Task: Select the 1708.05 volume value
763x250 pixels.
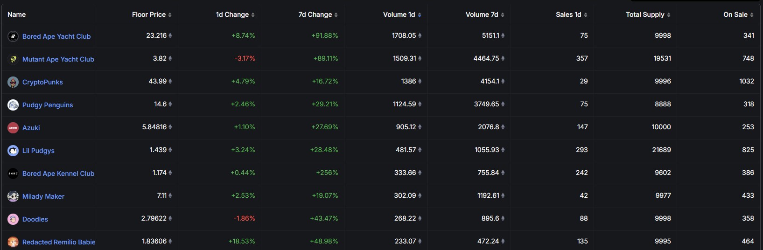Action: click(404, 35)
